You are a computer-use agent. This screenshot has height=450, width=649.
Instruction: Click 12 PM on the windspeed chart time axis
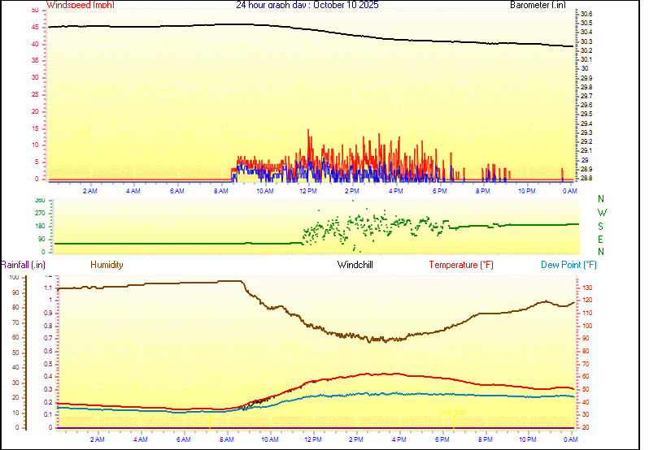(308, 190)
